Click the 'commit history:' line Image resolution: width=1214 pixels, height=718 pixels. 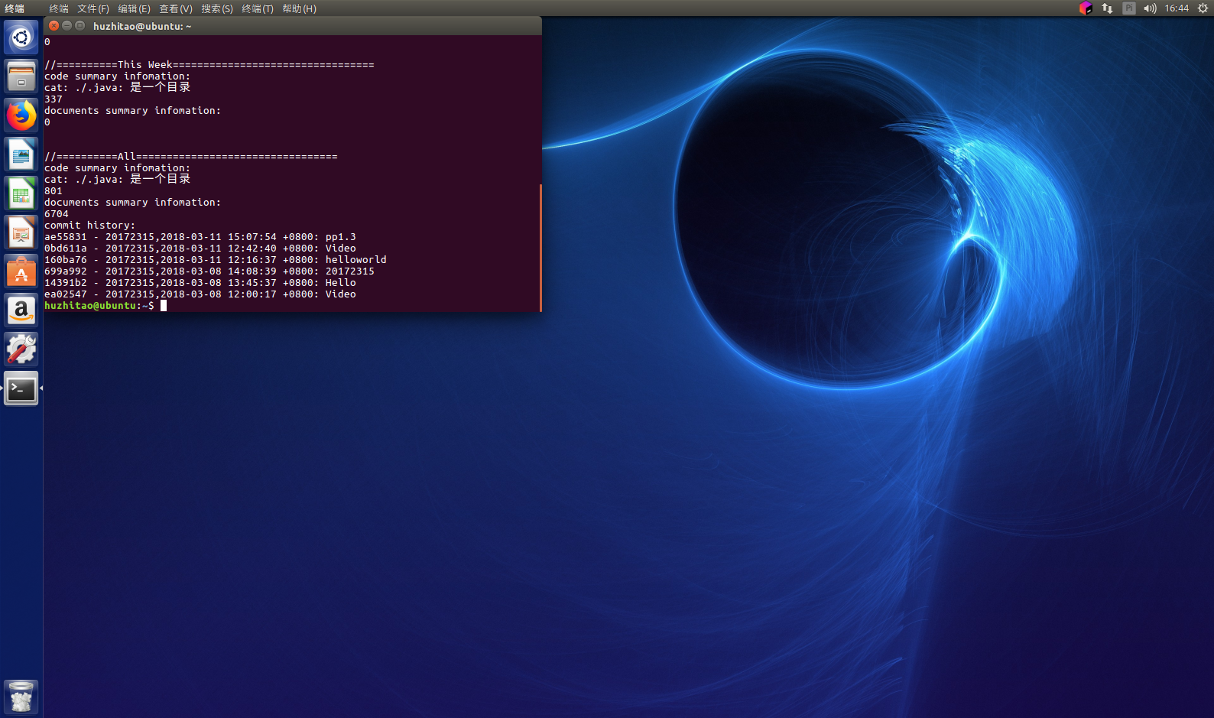[90, 226]
